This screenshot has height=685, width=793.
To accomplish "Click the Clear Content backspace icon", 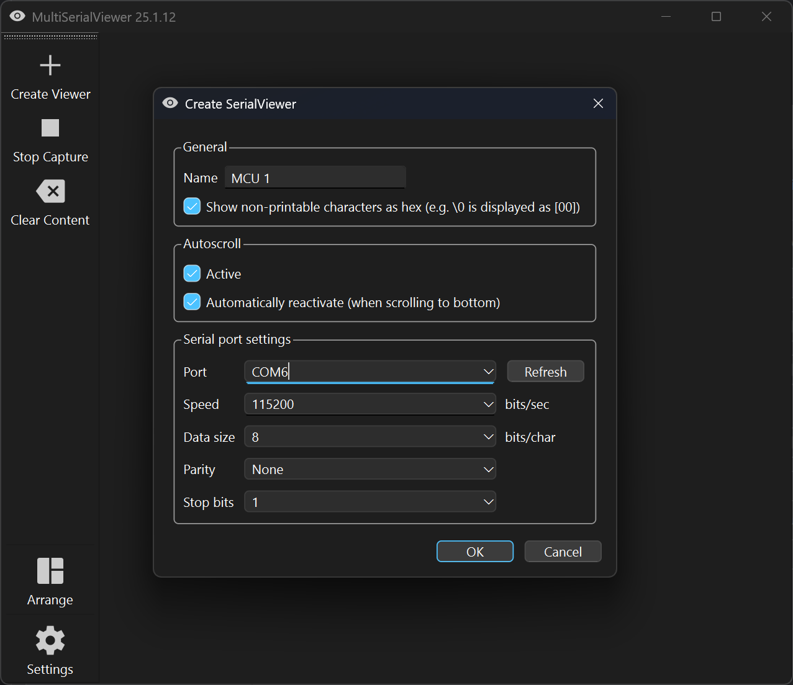I will (50, 191).
